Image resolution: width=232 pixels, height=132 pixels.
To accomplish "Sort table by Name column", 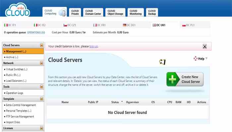I will click(65, 102).
